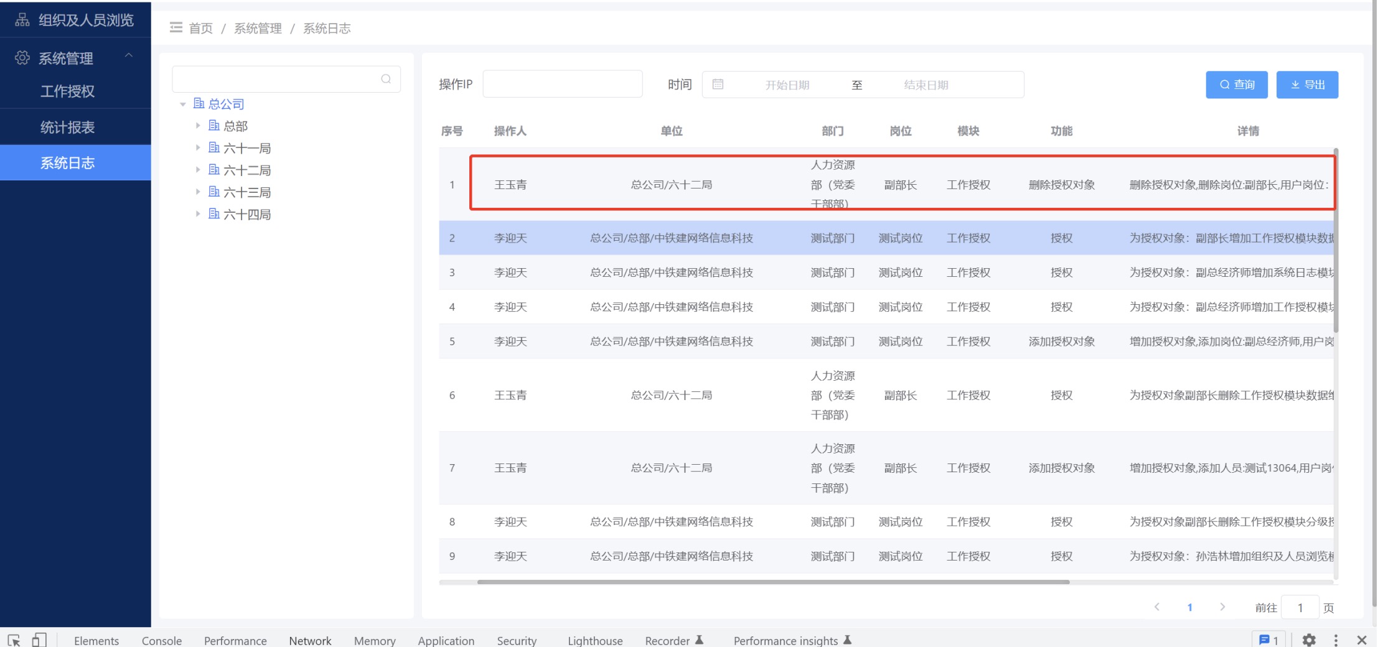The image size is (1378, 647).
Task: Click the 六十四局 building icon
Action: [214, 214]
